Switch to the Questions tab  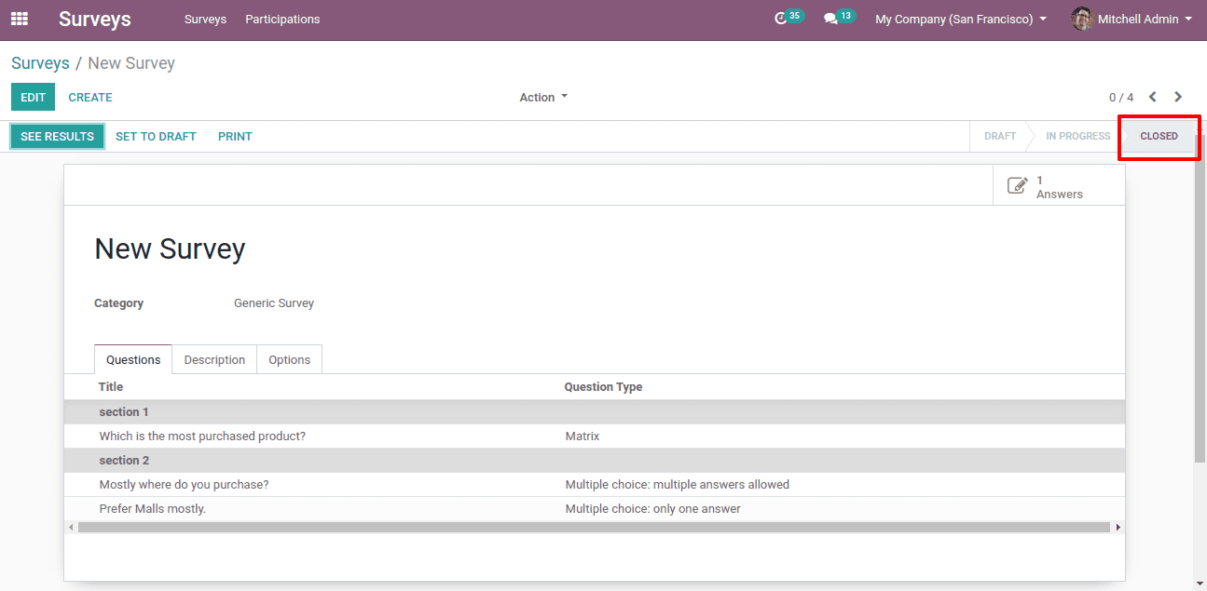(133, 359)
